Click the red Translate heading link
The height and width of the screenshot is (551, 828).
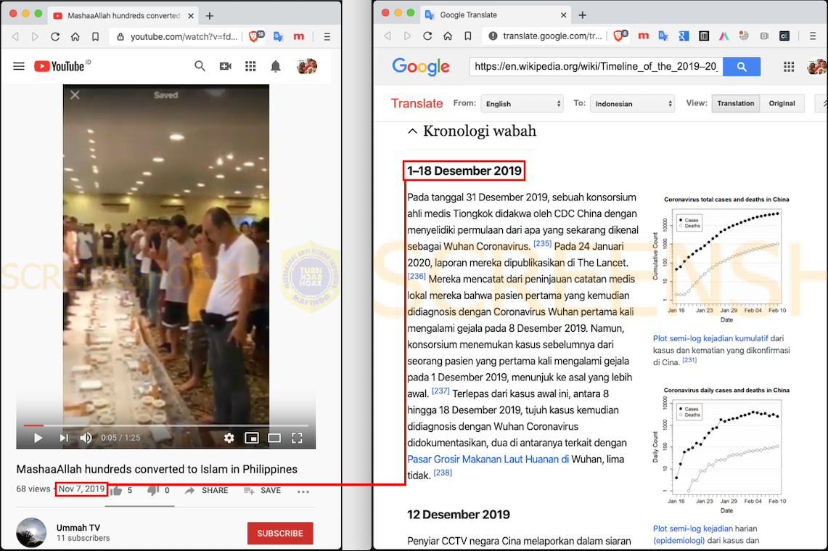pos(417,104)
